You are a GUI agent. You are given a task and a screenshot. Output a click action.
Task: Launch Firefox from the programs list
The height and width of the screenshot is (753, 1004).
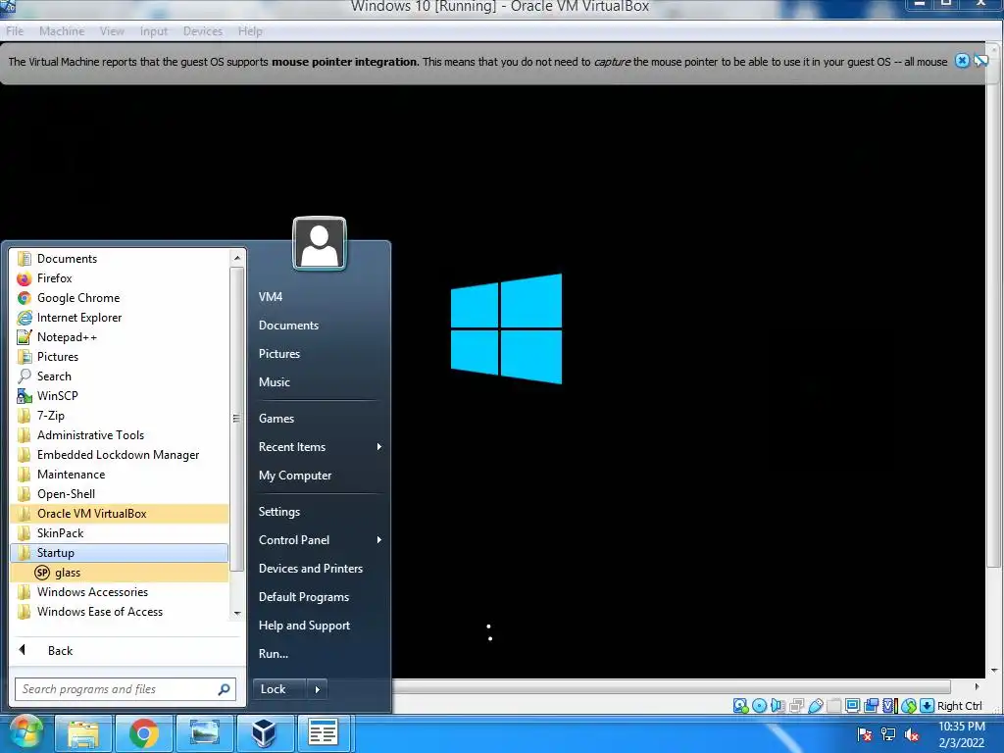pos(120,278)
